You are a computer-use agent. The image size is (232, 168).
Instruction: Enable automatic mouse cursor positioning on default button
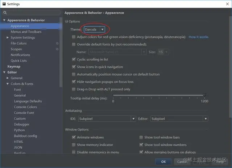click(74, 74)
